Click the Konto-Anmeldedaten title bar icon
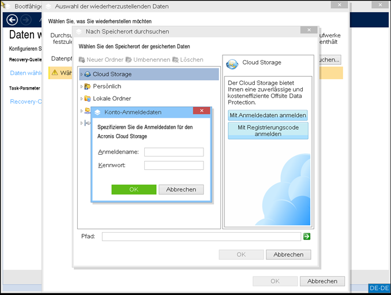Screen dimensions: 391x295 pyautogui.click(x=97, y=113)
